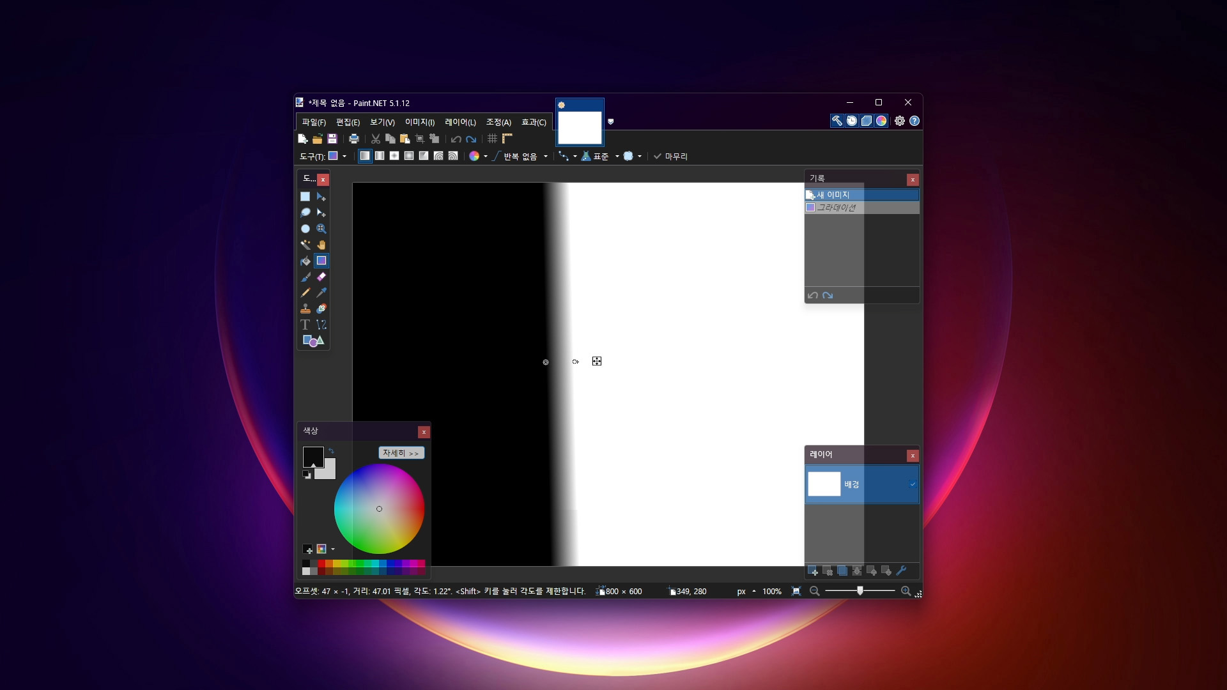
Task: Choose the Linear Reflected gradient type
Action: [x=380, y=156]
